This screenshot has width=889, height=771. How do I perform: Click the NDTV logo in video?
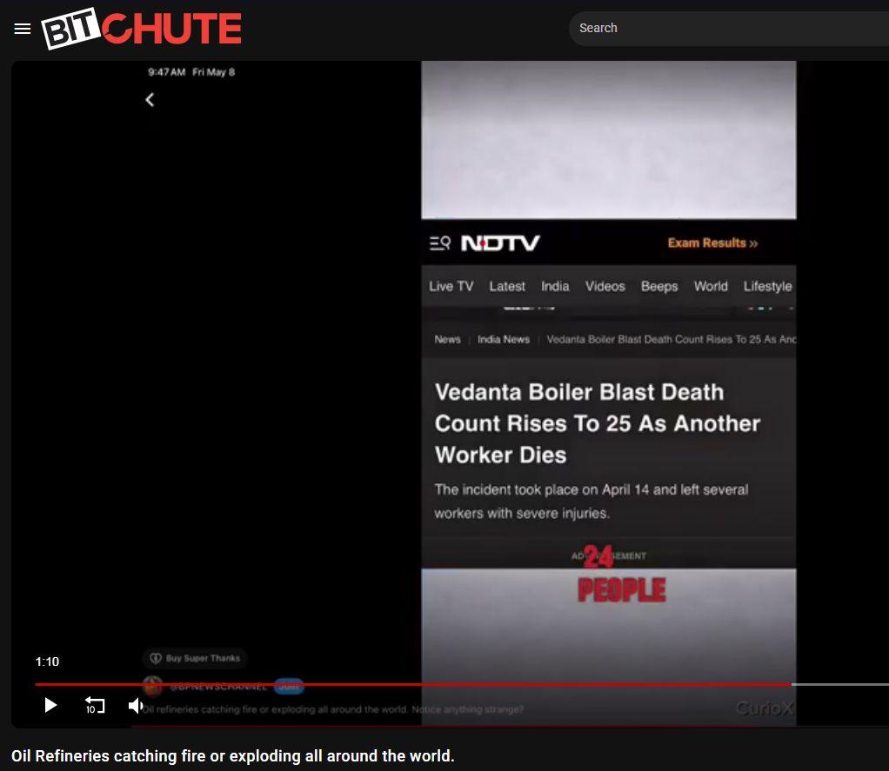click(501, 243)
